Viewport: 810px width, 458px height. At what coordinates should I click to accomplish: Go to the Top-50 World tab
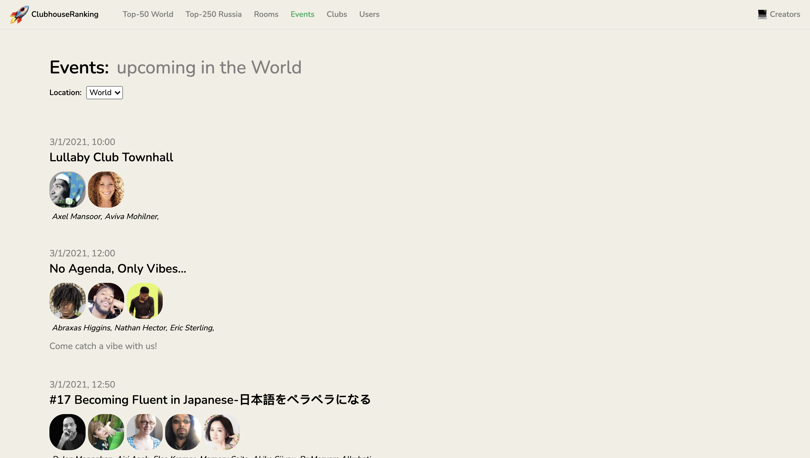(148, 14)
